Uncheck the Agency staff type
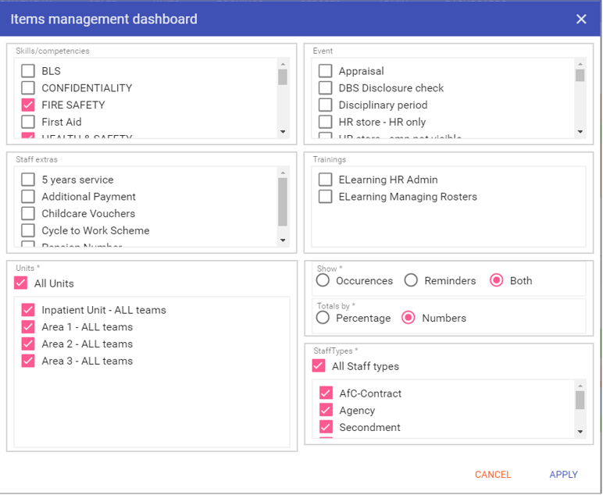603x495 pixels. 326,411
